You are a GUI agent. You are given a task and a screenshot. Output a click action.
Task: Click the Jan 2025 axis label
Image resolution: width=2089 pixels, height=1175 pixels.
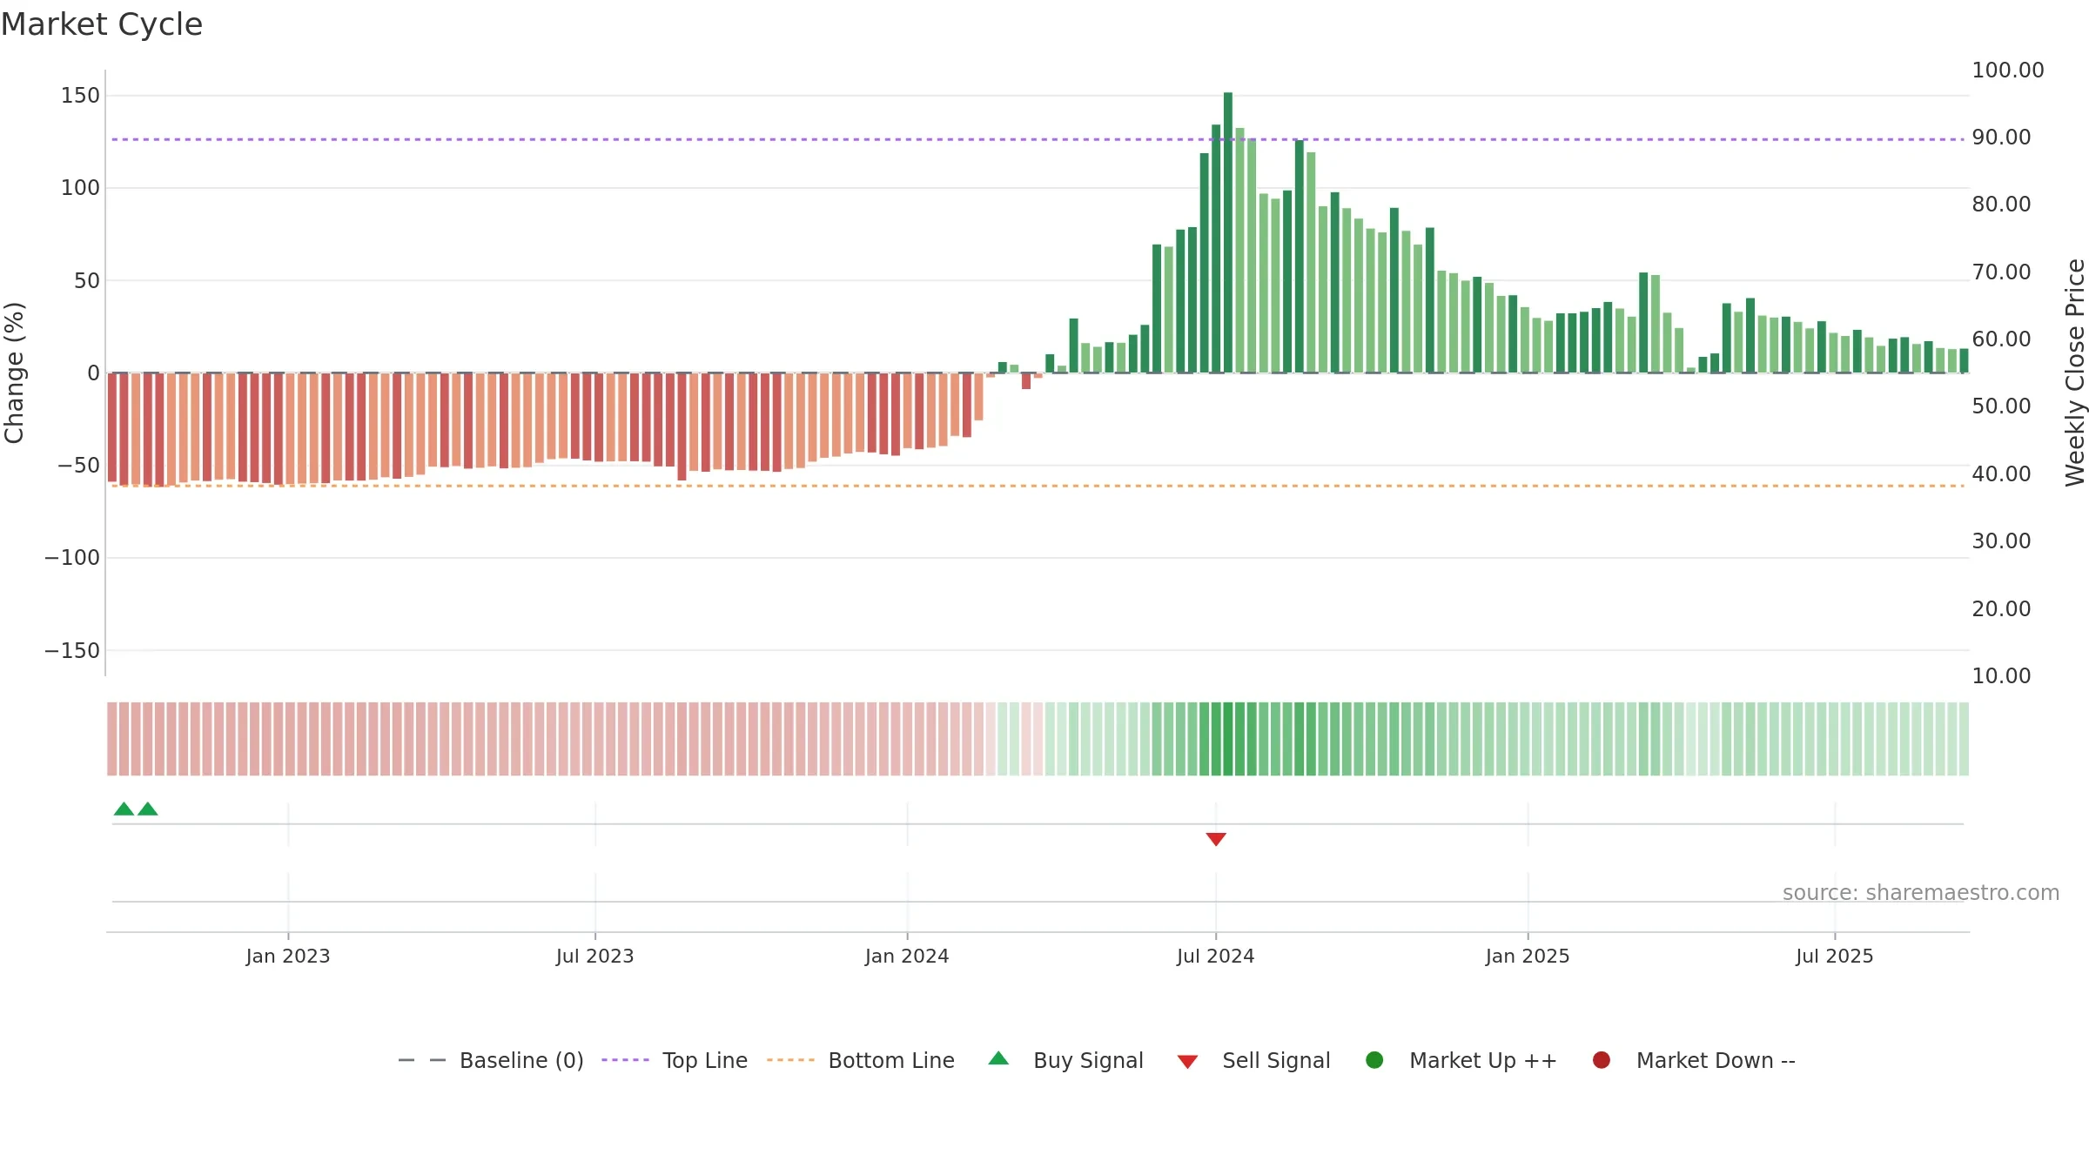(x=1528, y=957)
